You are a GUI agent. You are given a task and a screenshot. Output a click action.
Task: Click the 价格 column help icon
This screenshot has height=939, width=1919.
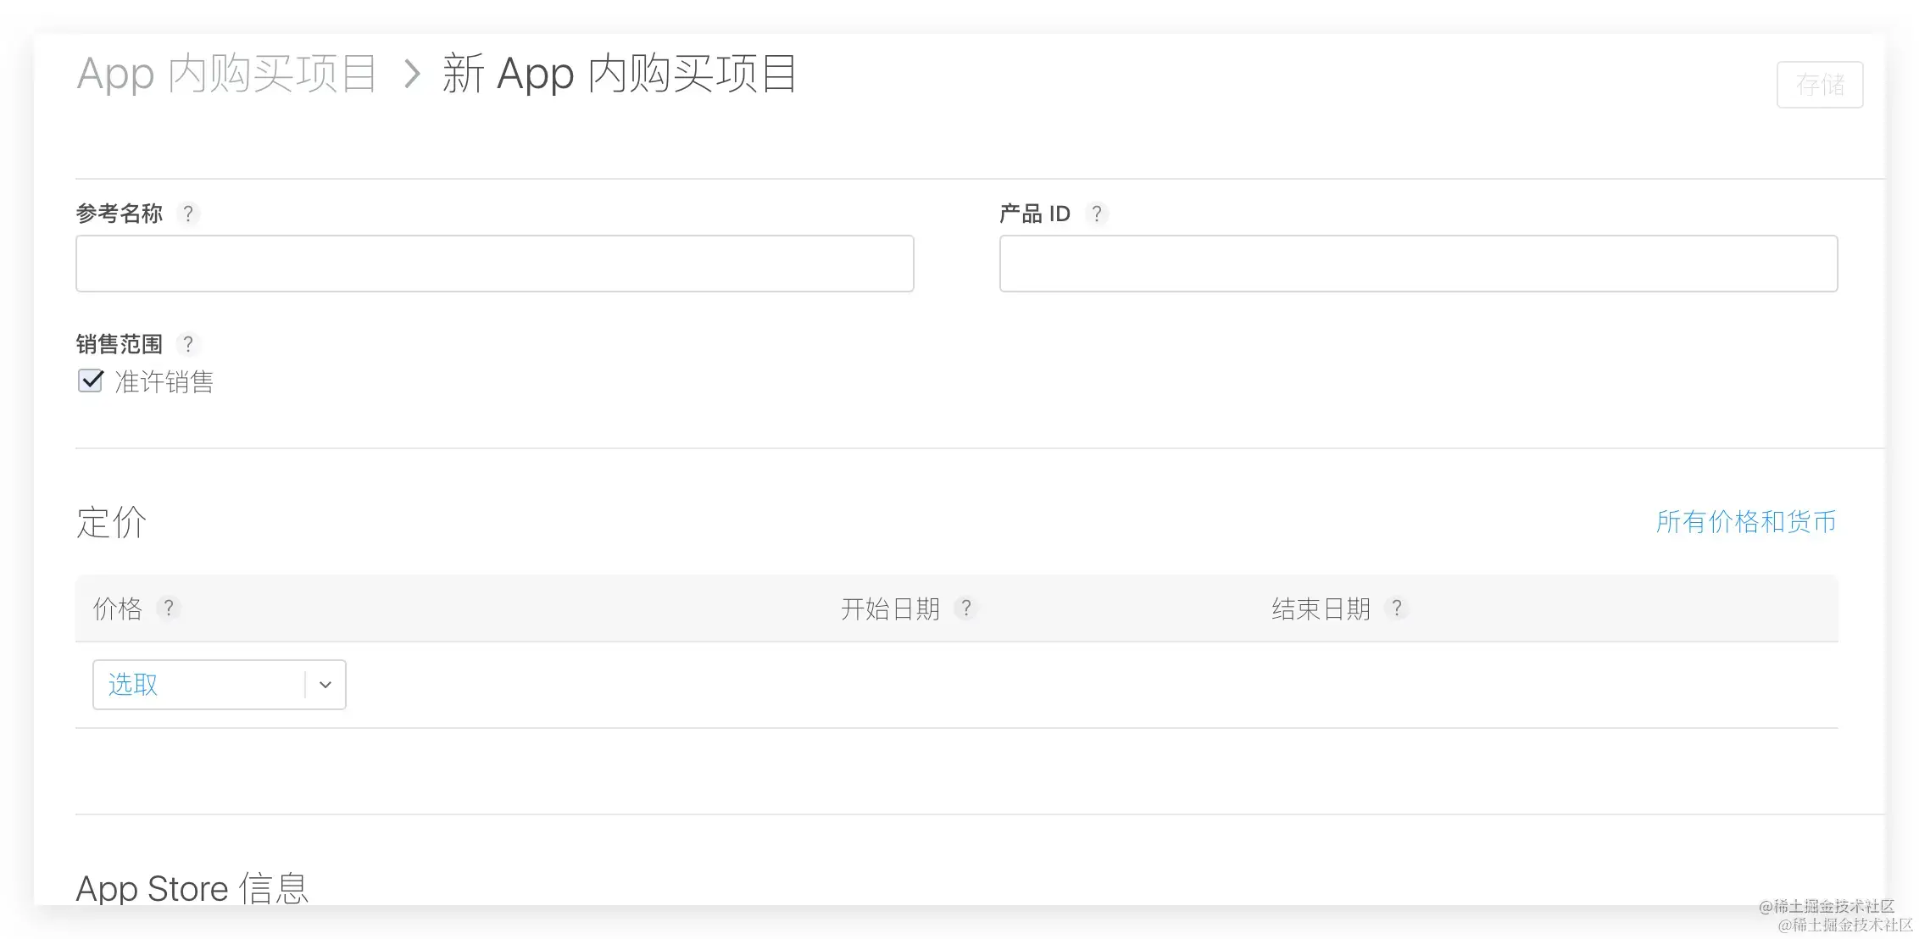(169, 608)
